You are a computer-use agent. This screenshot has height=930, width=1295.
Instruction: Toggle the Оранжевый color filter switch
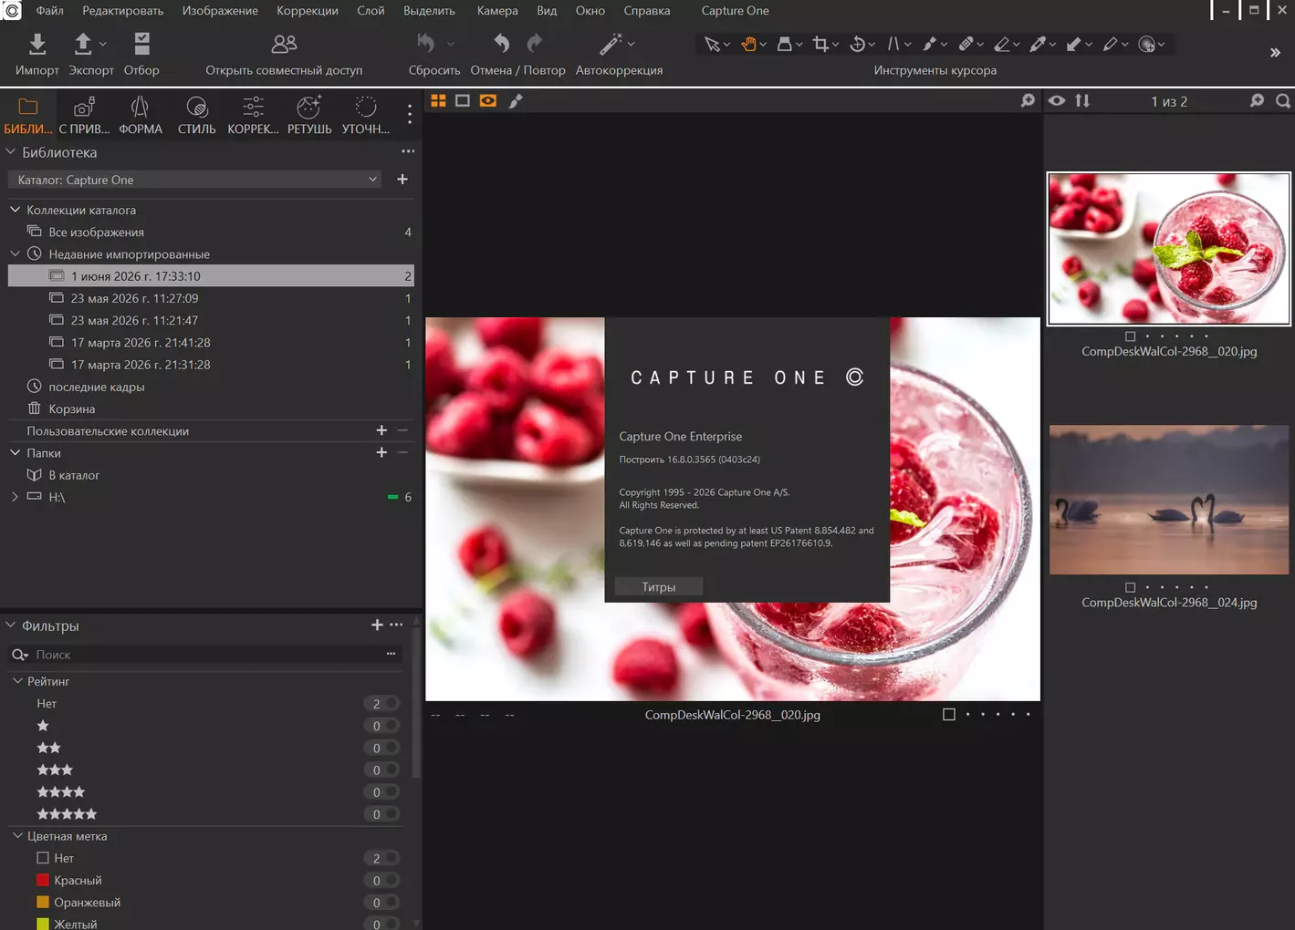(382, 903)
